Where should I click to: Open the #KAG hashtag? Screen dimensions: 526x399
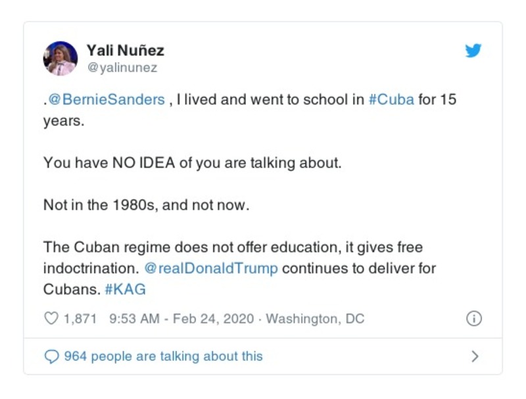click(x=125, y=289)
